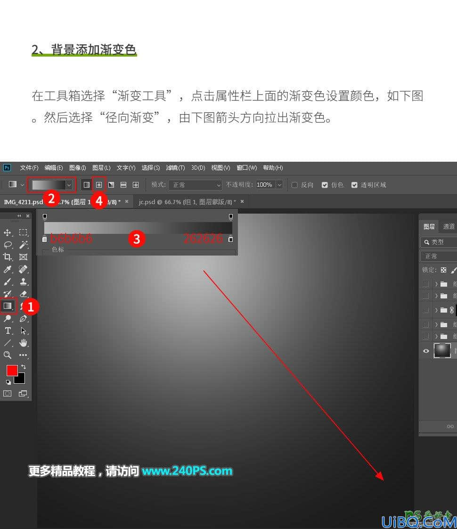The height and width of the screenshot is (529, 457).
Task: Open the 文件(F) menu
Action: (x=29, y=168)
